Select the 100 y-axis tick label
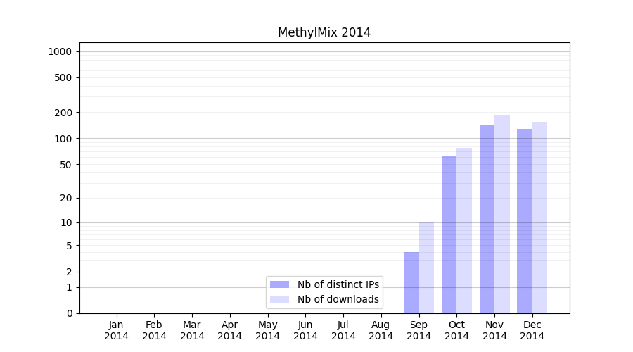 pyautogui.click(x=63, y=139)
